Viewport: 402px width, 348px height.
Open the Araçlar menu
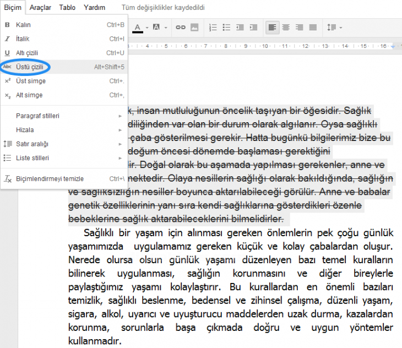(40, 8)
